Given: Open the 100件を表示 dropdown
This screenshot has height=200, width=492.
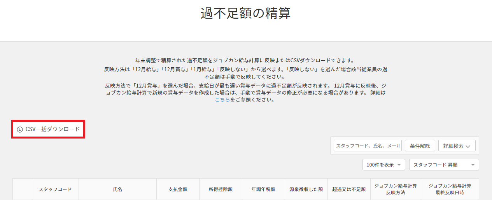Looking at the screenshot, I should coord(383,165).
